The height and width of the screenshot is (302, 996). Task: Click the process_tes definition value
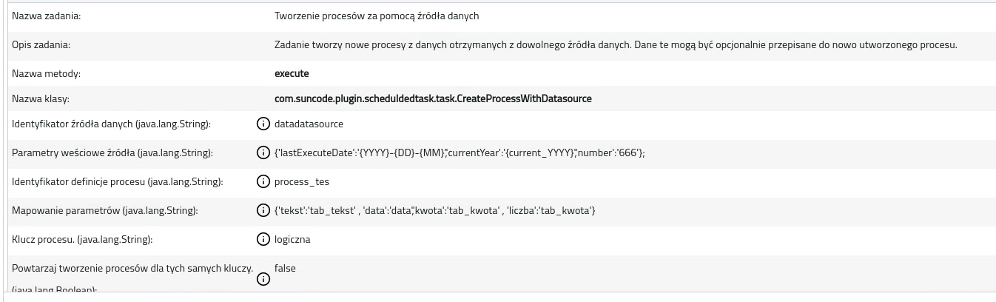click(x=302, y=181)
